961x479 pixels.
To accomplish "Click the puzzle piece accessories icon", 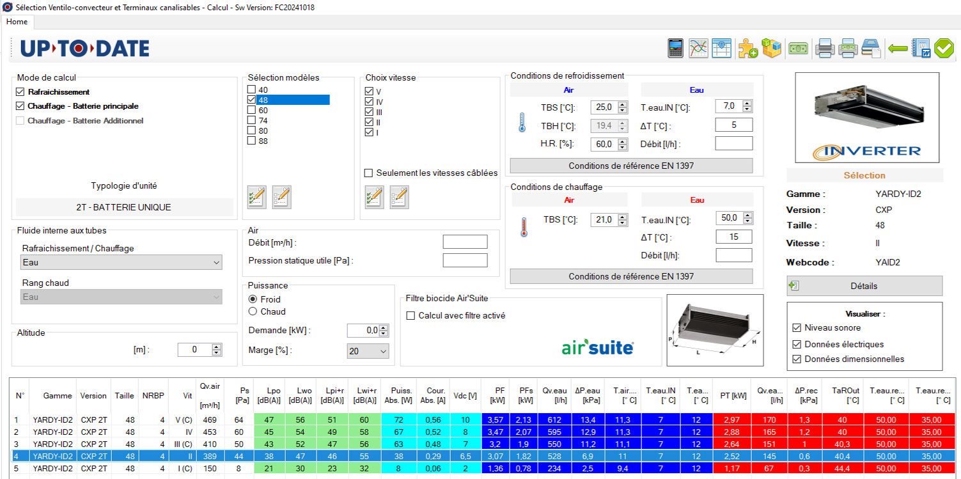I will [x=747, y=49].
